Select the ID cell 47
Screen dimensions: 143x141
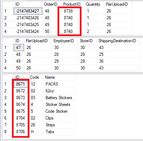click(19, 48)
